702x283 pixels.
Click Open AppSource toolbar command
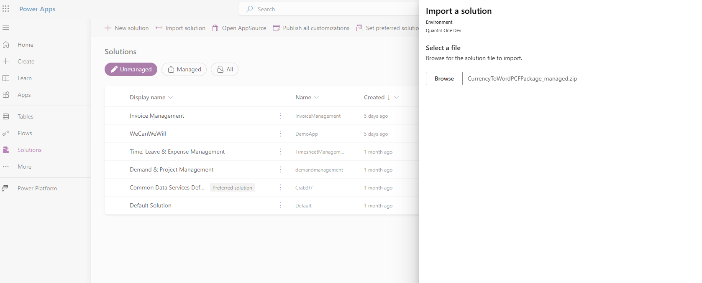(239, 28)
